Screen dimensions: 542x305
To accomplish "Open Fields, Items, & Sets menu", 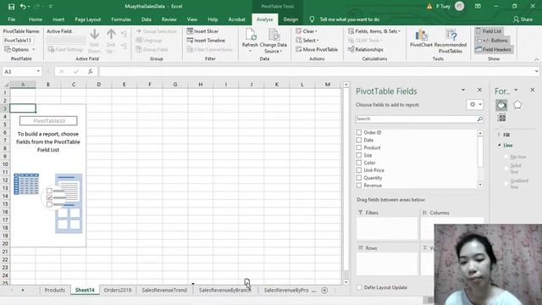I will pyautogui.click(x=374, y=31).
